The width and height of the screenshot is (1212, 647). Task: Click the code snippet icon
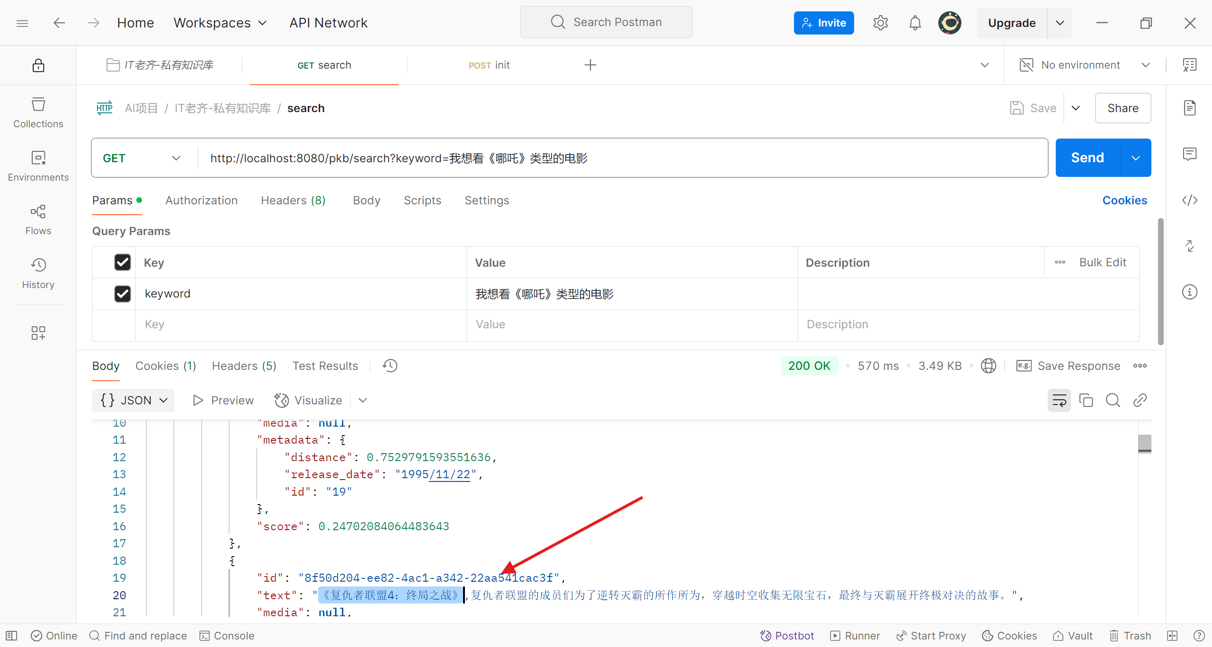(x=1189, y=200)
